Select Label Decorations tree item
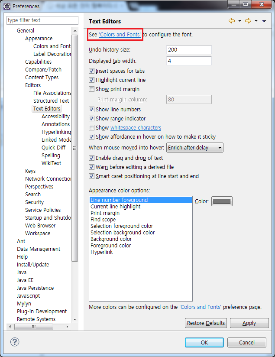275x357 pixels. (52, 54)
